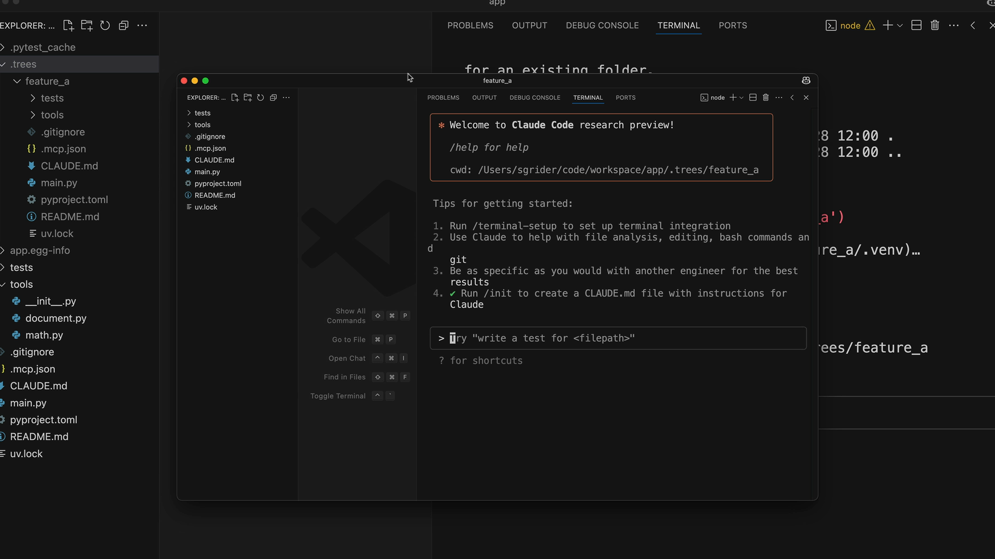This screenshot has width=995, height=559.
Task: Switch to OUTPUT tab in back window
Action: tap(529, 25)
